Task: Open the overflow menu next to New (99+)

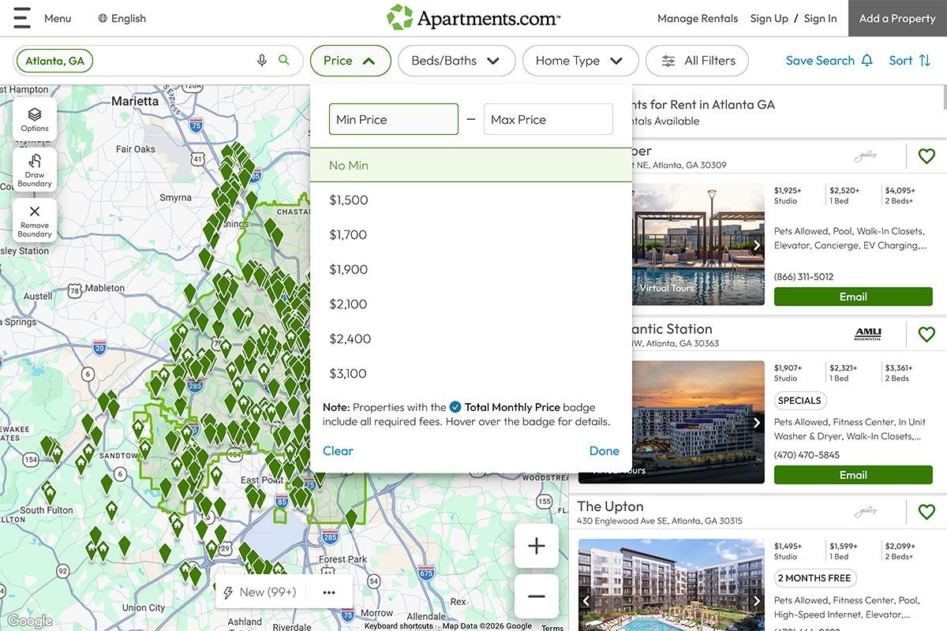Action: click(x=328, y=592)
